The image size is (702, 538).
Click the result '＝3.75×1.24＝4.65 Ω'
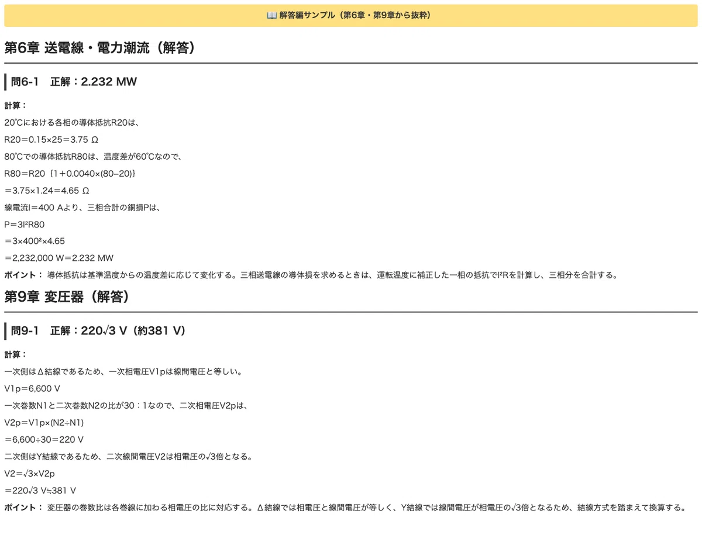47,191
